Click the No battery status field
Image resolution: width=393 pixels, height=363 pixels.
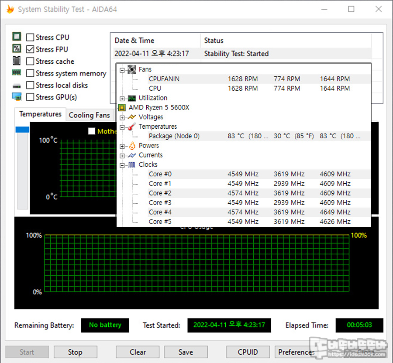[x=105, y=325]
